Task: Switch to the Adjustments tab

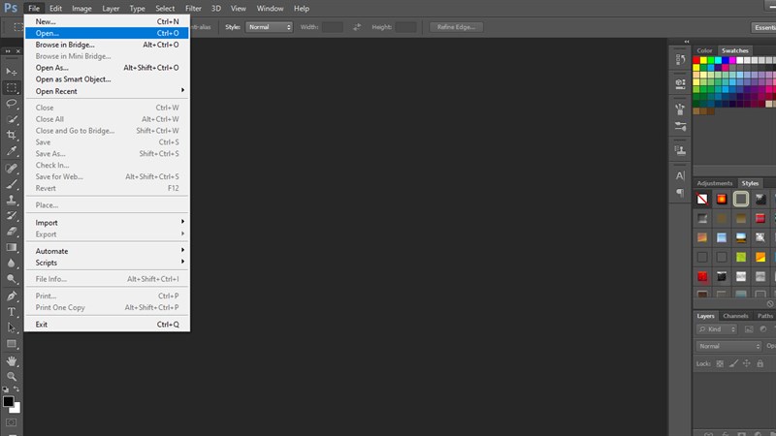Action: tap(714, 183)
